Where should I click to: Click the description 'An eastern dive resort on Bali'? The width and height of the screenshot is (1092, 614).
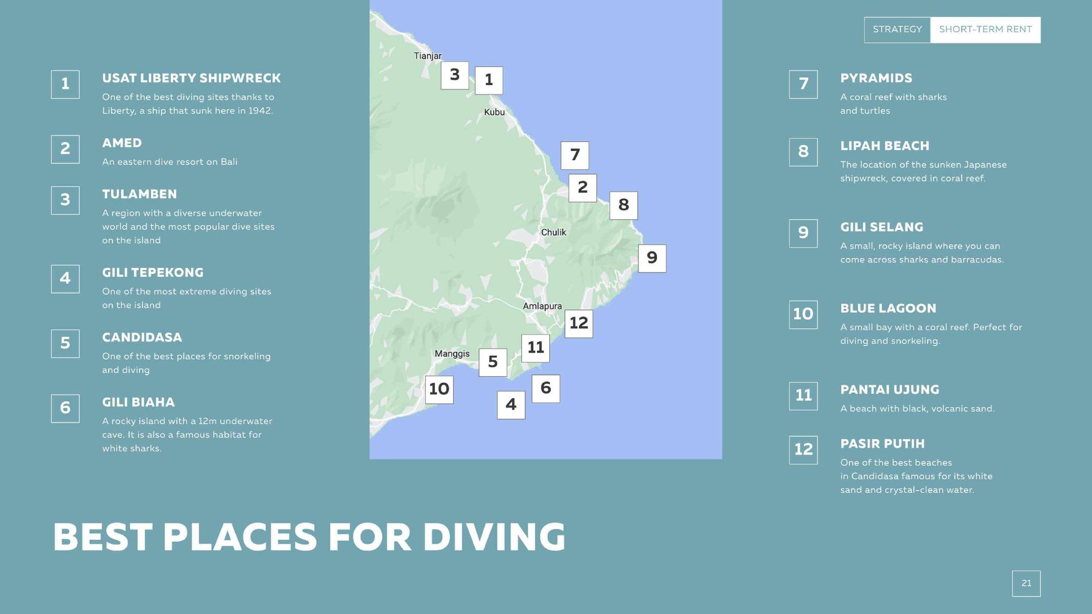pyautogui.click(x=170, y=162)
